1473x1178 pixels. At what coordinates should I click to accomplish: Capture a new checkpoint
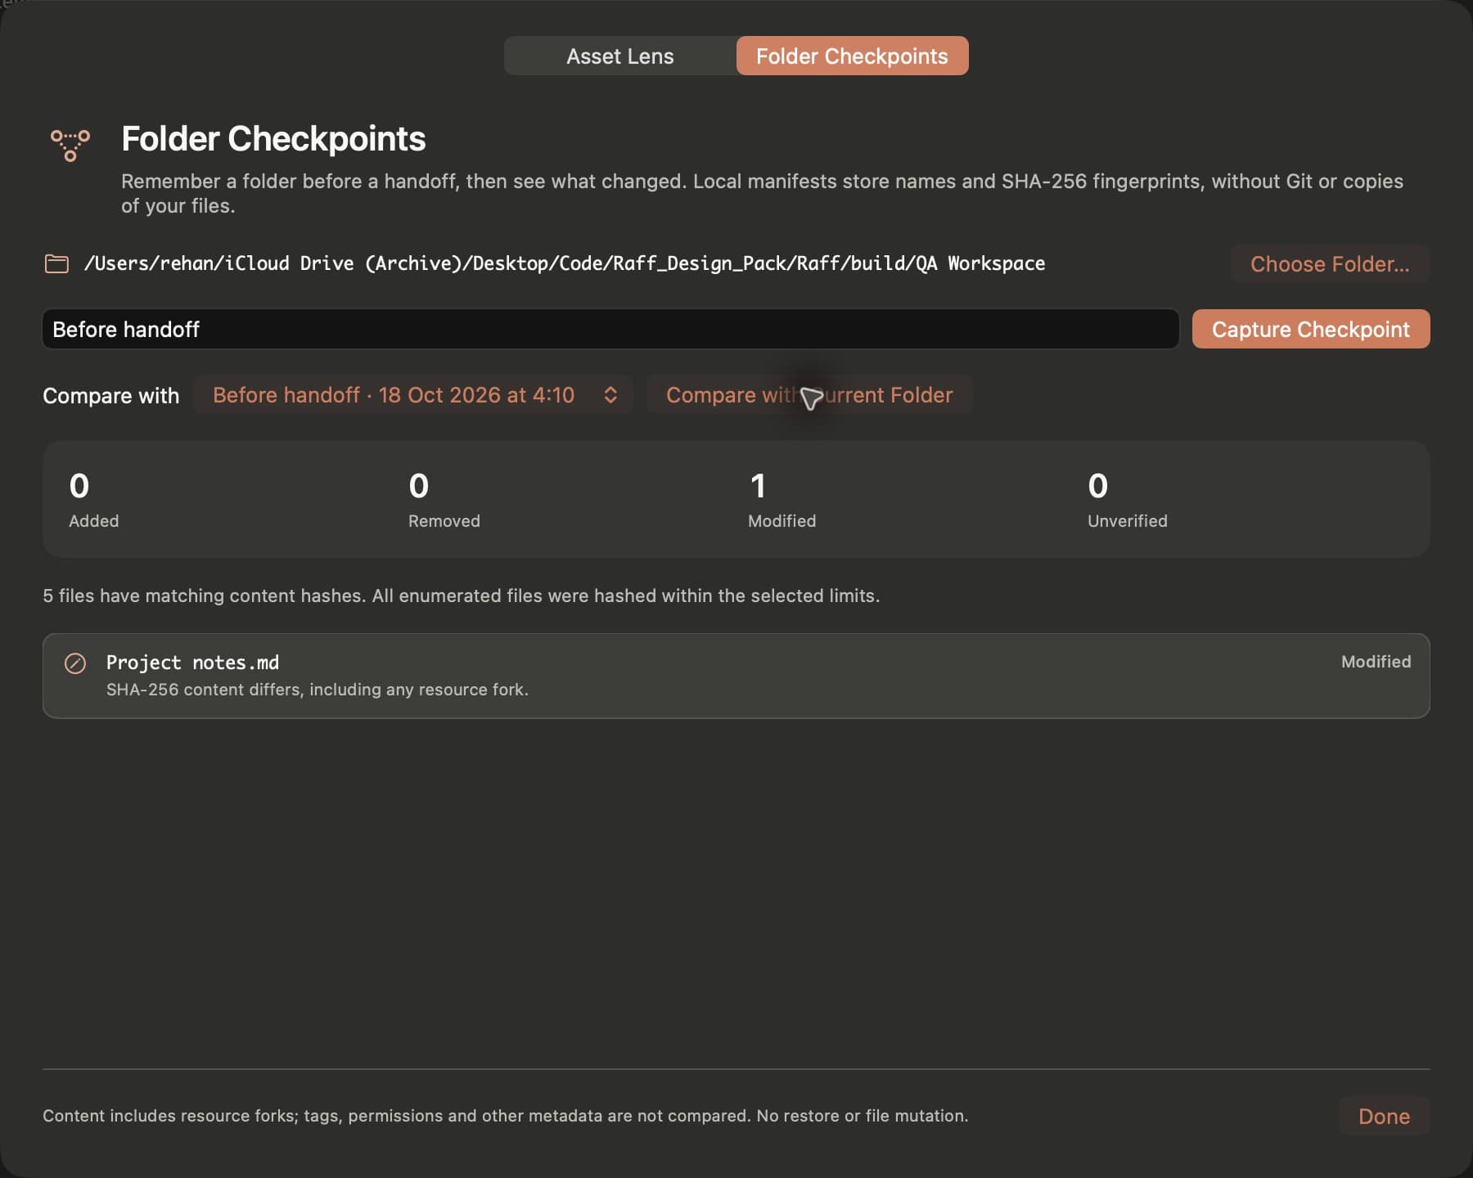click(1311, 329)
